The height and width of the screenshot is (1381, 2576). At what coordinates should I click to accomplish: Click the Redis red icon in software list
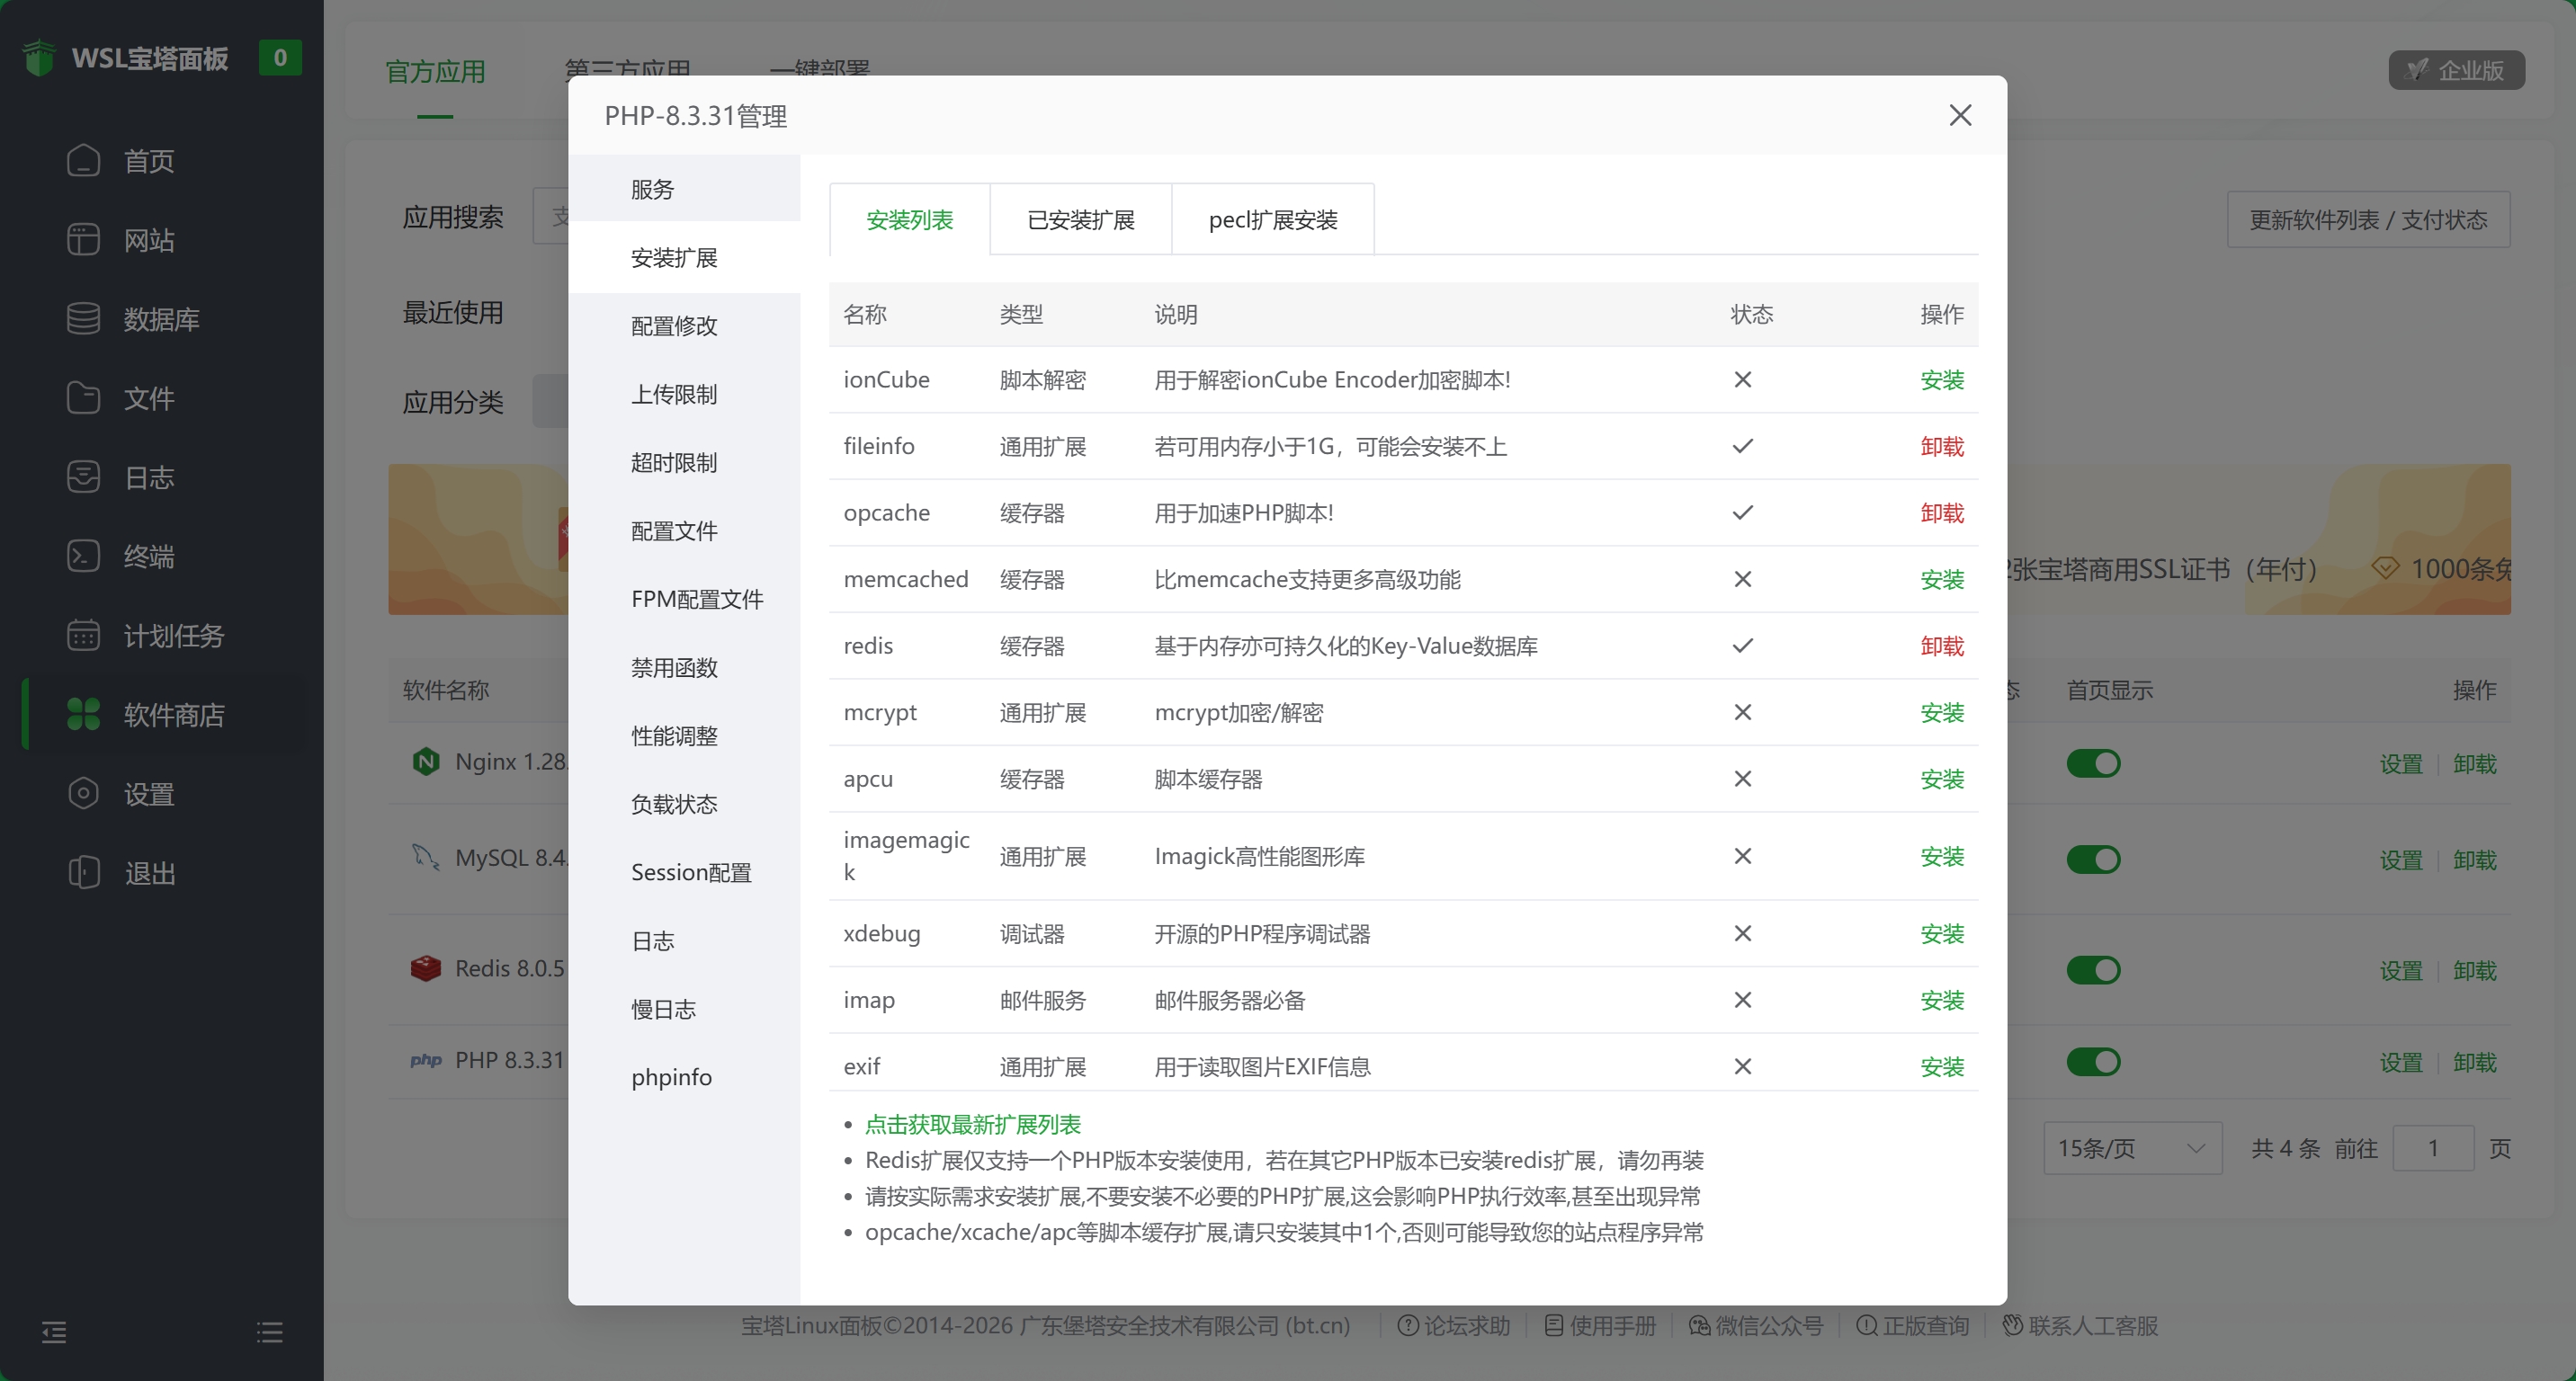tap(426, 968)
